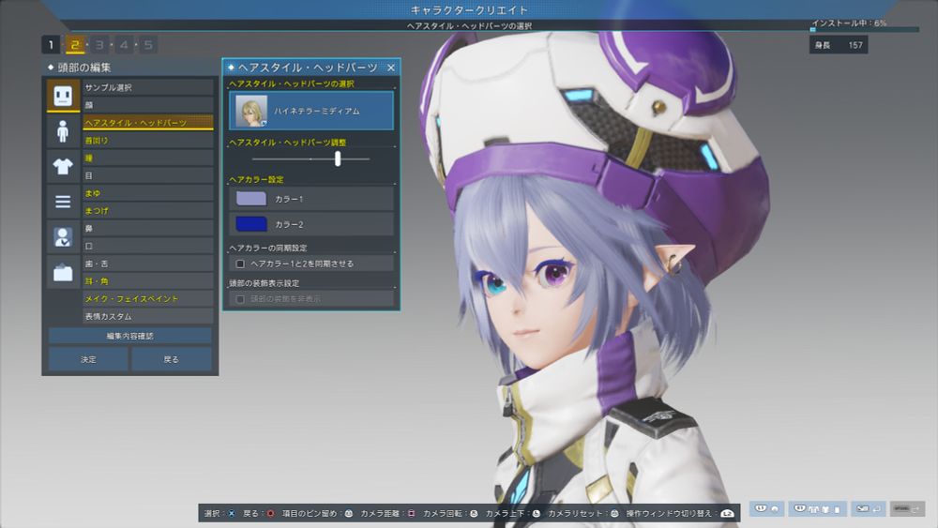This screenshot has height=528, width=938.
Task: Go to step 4 tab
Action: tap(124, 45)
